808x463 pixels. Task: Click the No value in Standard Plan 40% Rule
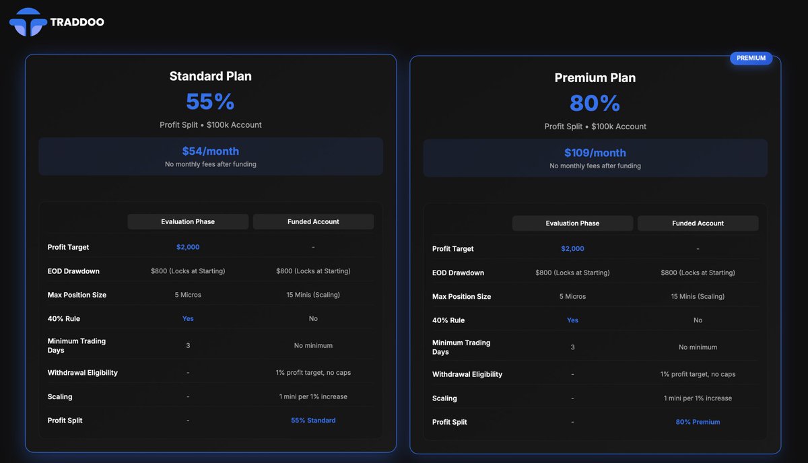click(x=313, y=318)
